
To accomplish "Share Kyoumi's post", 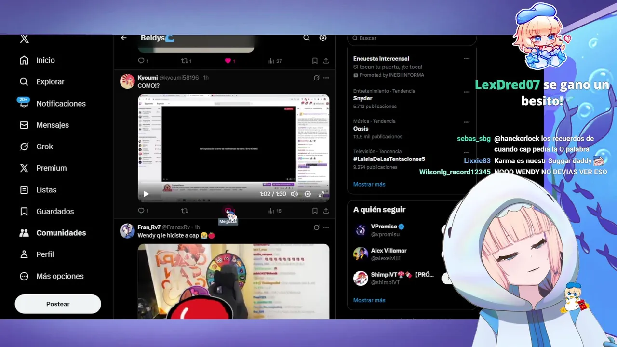I will [x=326, y=211].
